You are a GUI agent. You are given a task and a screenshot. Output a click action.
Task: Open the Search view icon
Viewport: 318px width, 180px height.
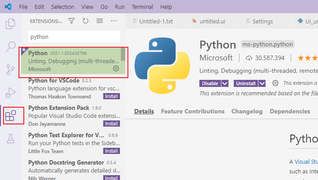(x=10, y=46)
